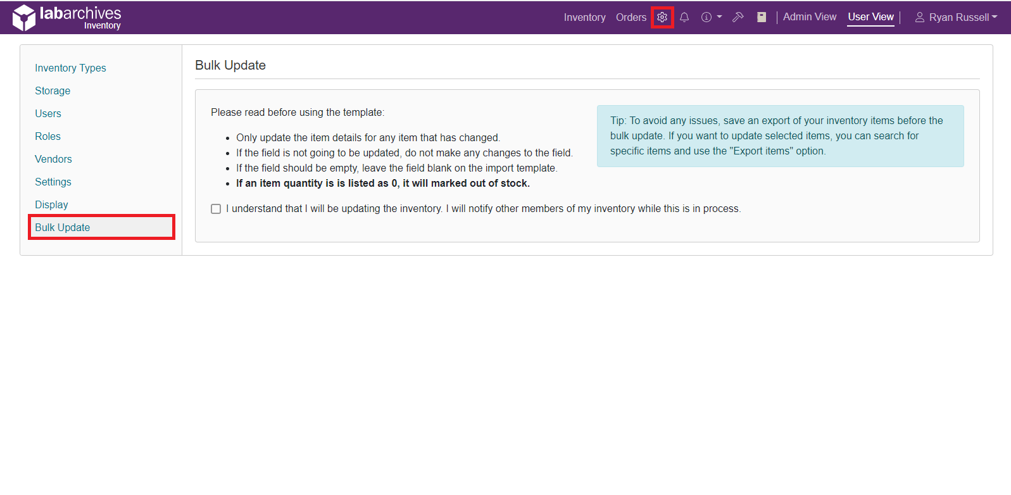The height and width of the screenshot is (495, 1011).
Task: Expand the info menu dropdown arrow
Action: pos(720,17)
